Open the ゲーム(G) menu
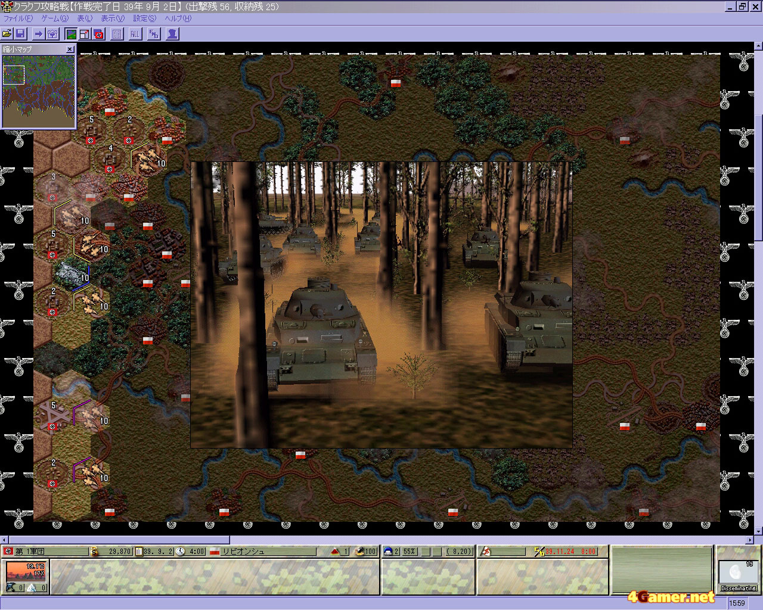763x610 pixels. tap(55, 18)
